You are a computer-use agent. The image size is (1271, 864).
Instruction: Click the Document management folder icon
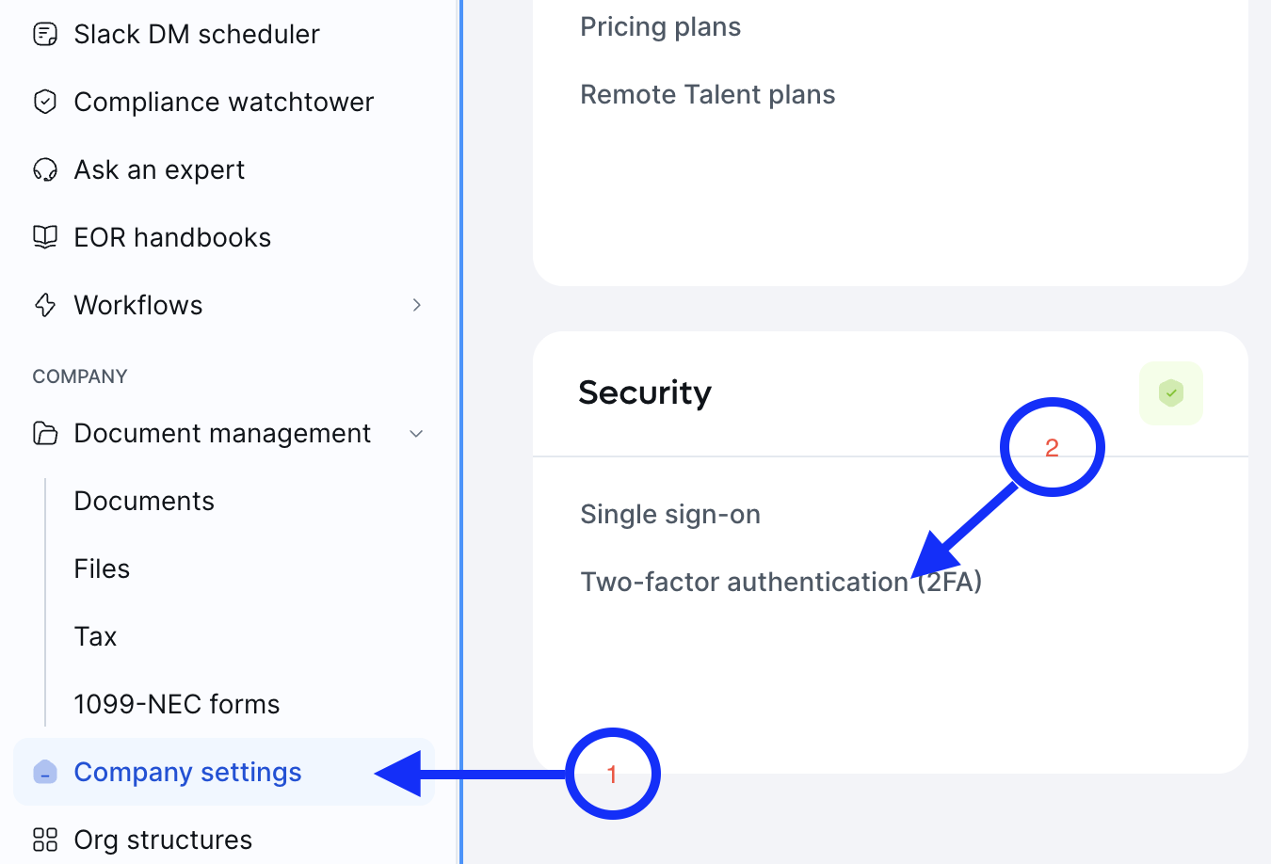44,433
